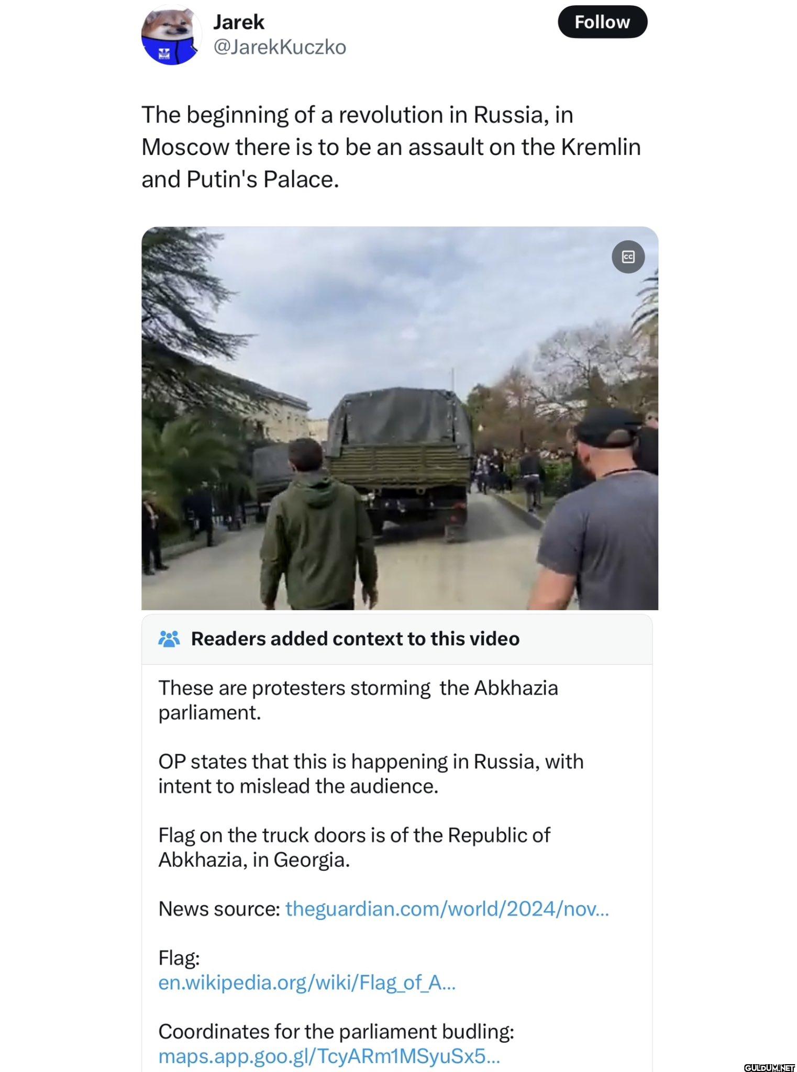Click the 'Flag:' label in the note
Viewport: 797px width, 1072px height.
tap(179, 958)
